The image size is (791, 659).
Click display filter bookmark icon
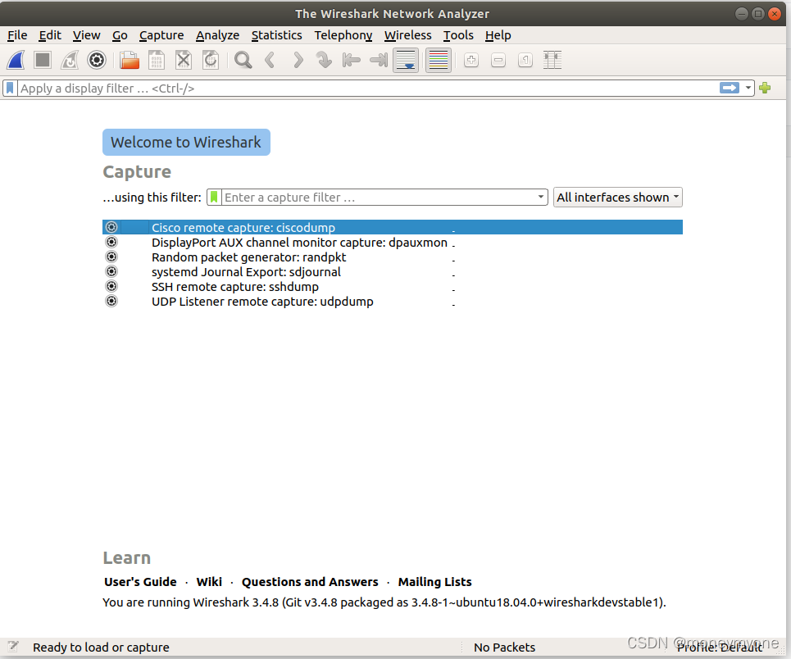[x=10, y=89]
